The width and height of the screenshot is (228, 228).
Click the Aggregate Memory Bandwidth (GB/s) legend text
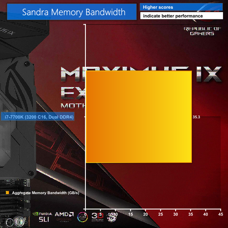(46, 193)
